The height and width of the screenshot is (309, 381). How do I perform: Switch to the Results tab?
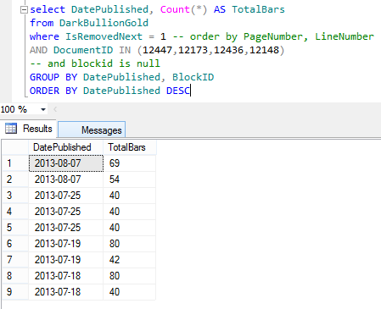[x=29, y=129]
